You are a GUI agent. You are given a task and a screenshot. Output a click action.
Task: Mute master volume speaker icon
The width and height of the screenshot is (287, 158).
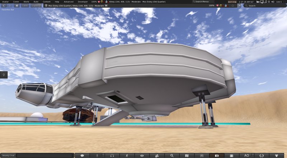[273, 2]
